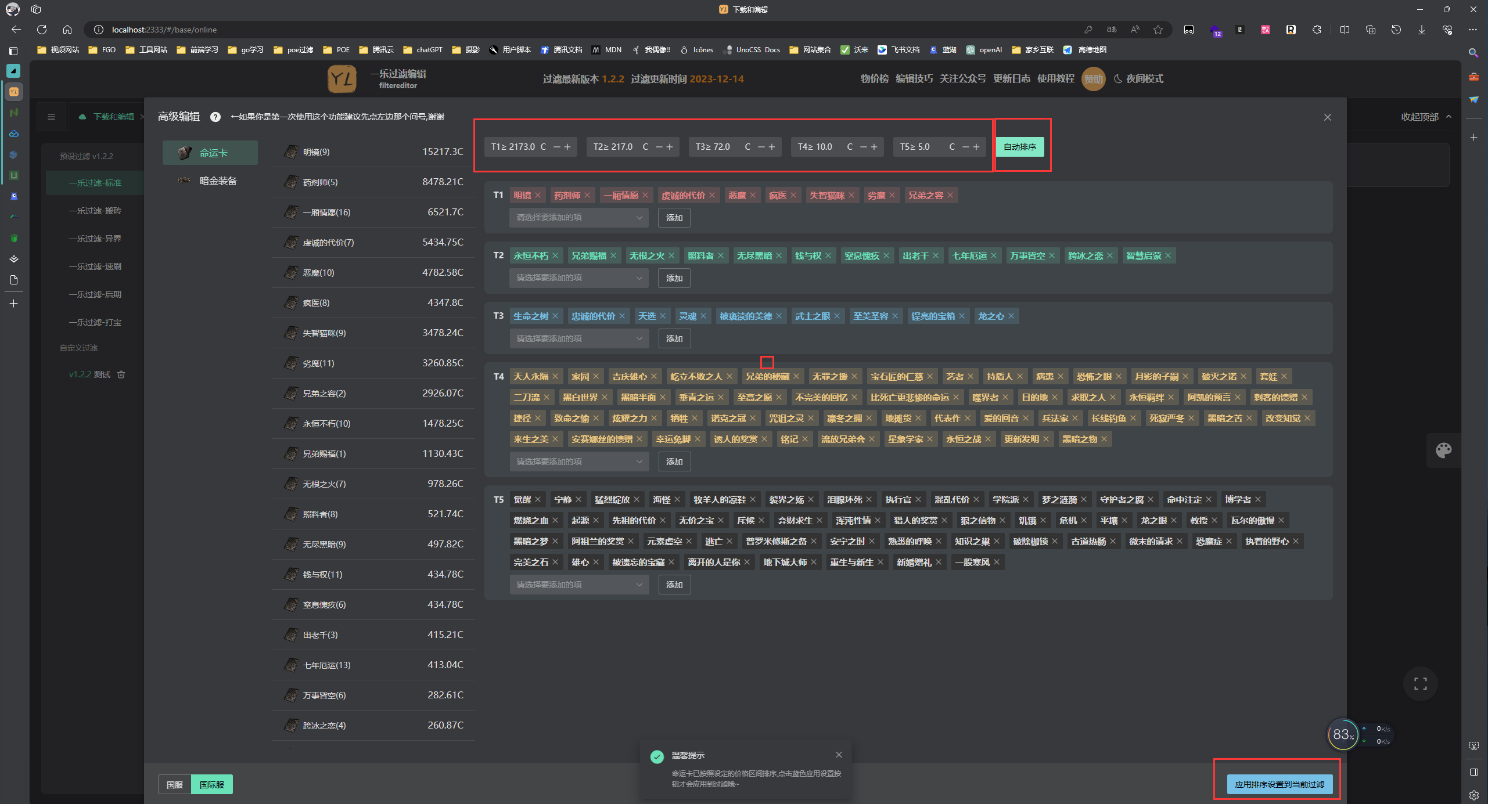Remove 一股寒风 tag from T5

(997, 563)
